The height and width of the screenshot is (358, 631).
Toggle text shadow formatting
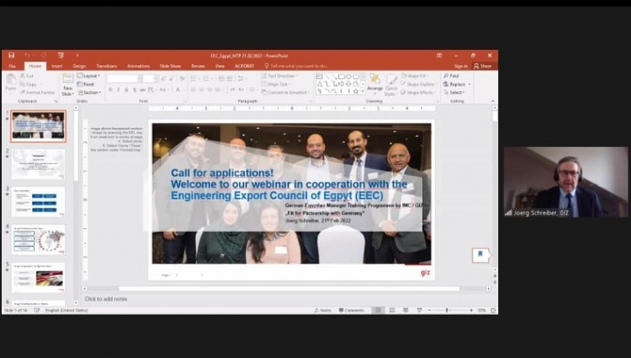click(135, 89)
